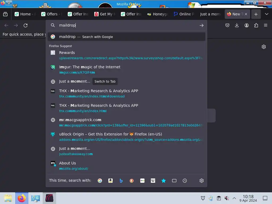Screen dimensions: 272x204
Task: Open Just a moment justeattakeaway.com suggestion
Action: click(126, 151)
